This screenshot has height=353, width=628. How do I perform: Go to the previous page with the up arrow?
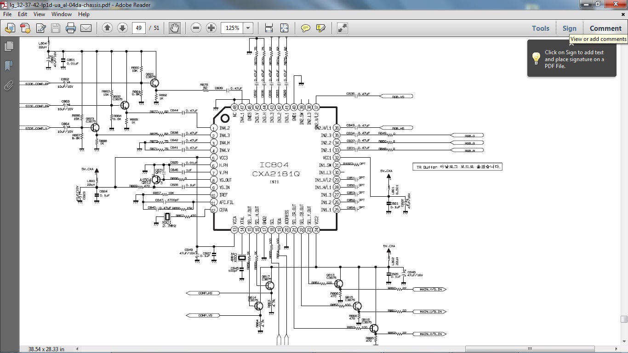point(107,28)
